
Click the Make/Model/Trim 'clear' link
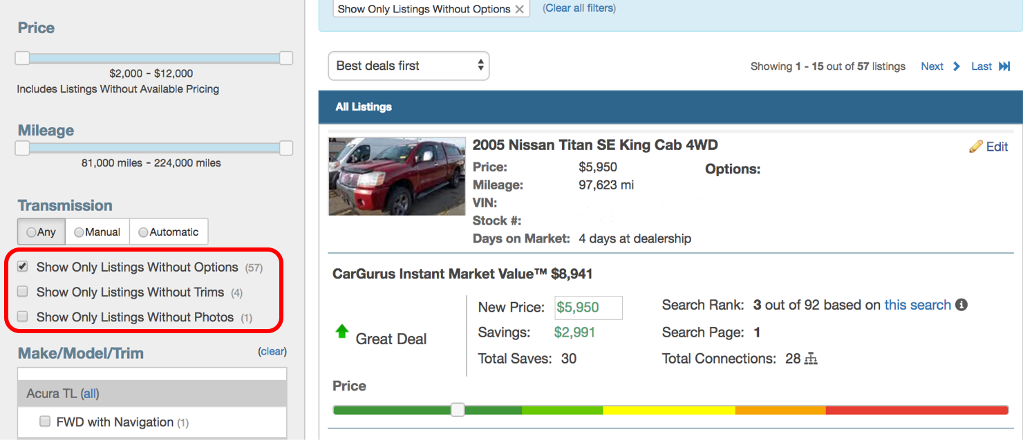[272, 351]
